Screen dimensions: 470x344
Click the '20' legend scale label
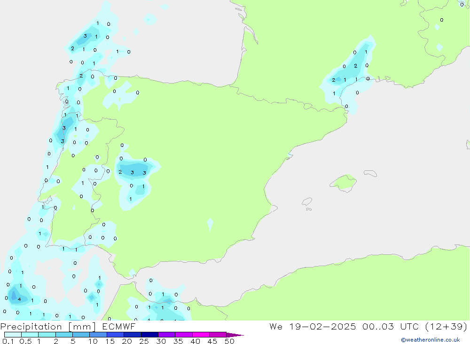(127, 341)
